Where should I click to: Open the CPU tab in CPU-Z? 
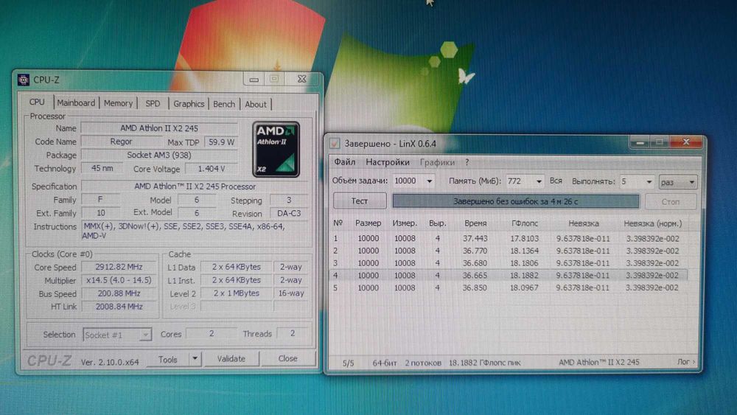[x=37, y=102]
